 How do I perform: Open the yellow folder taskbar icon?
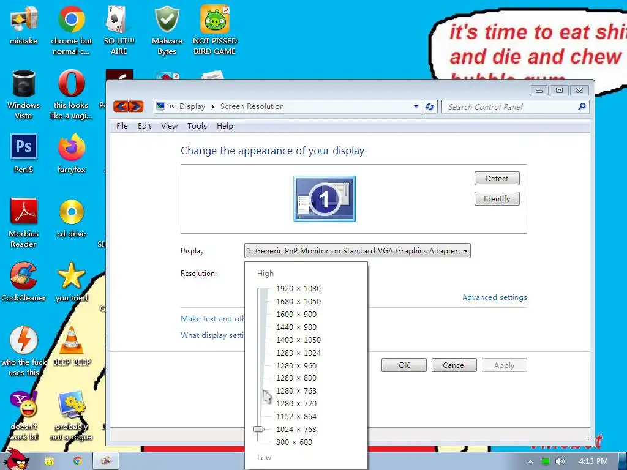(49, 461)
